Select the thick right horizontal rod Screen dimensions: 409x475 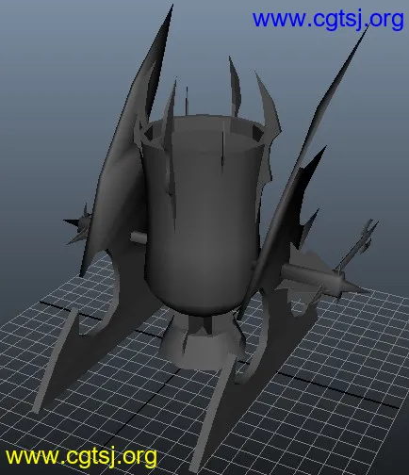[309, 273]
